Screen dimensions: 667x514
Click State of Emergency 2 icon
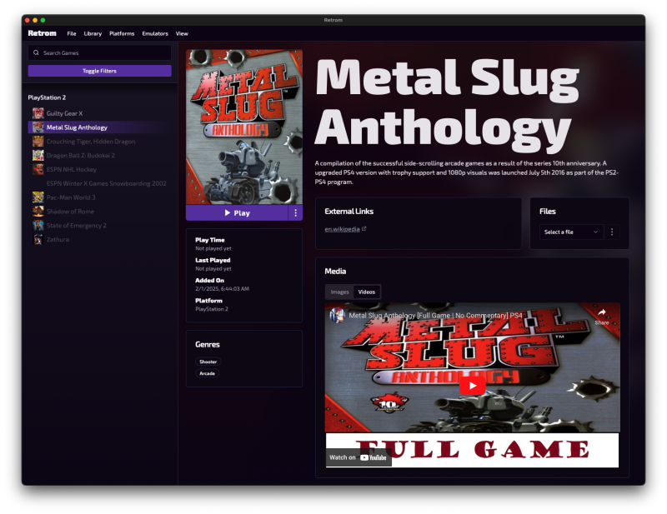(38, 225)
